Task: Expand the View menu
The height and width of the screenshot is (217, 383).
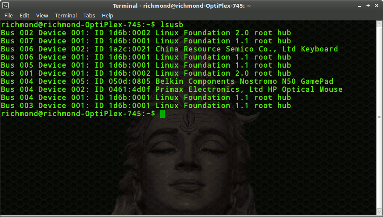Action: pyautogui.click(x=42, y=16)
